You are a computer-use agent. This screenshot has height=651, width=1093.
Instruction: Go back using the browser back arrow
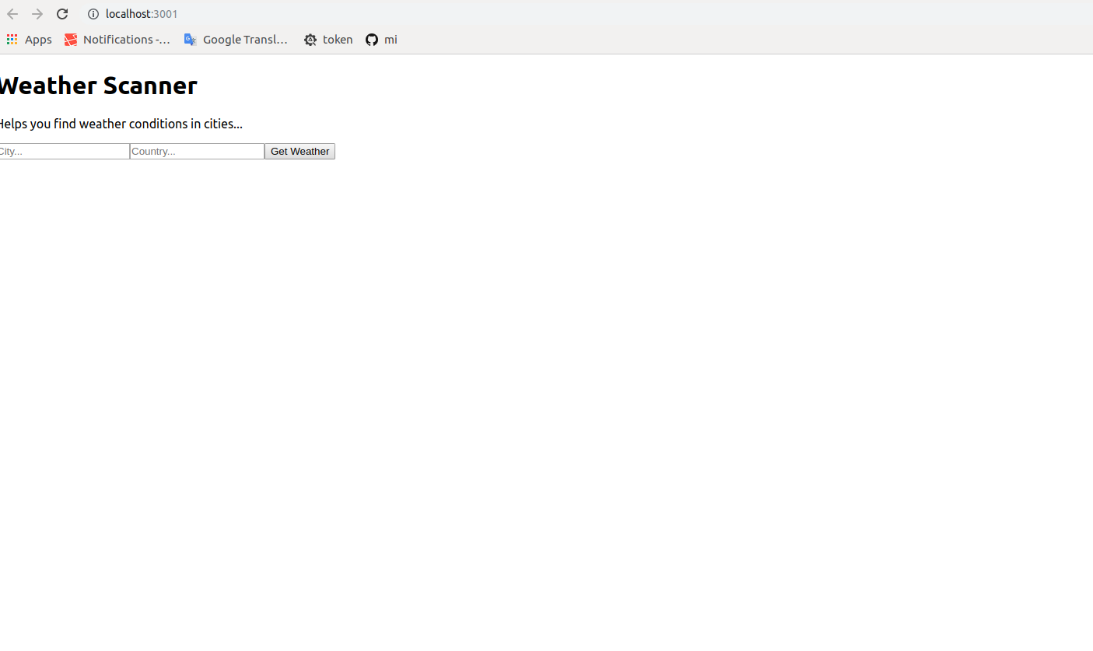tap(12, 14)
